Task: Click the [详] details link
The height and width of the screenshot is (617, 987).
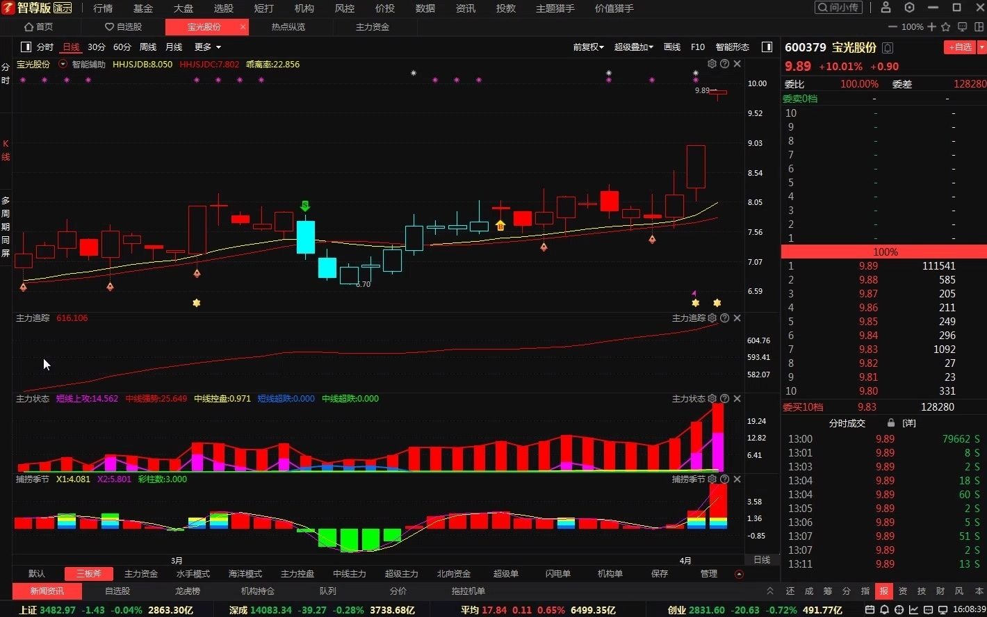Action: tap(909, 423)
